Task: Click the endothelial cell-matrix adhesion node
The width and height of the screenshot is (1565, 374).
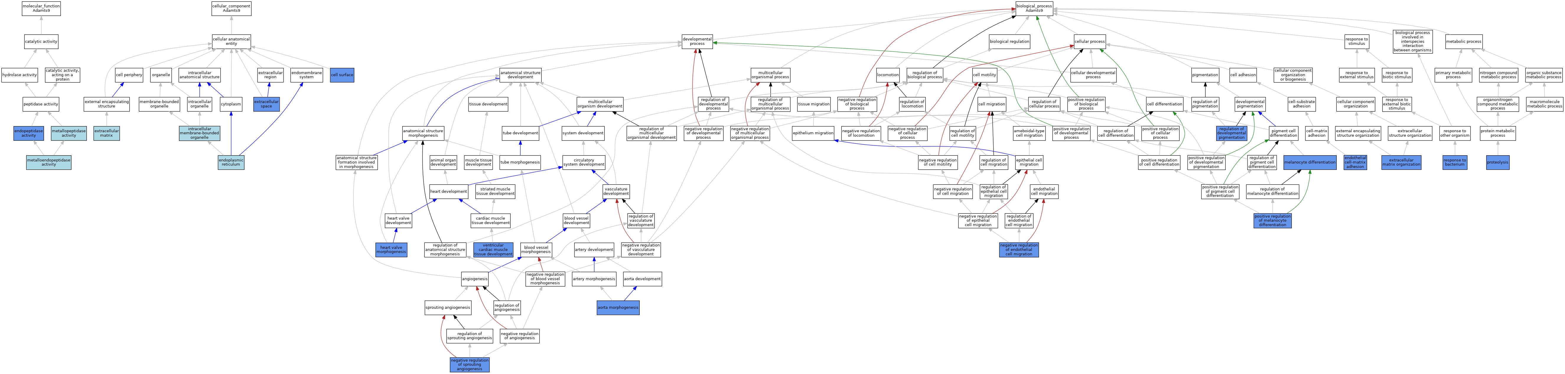Action: click(1355, 162)
